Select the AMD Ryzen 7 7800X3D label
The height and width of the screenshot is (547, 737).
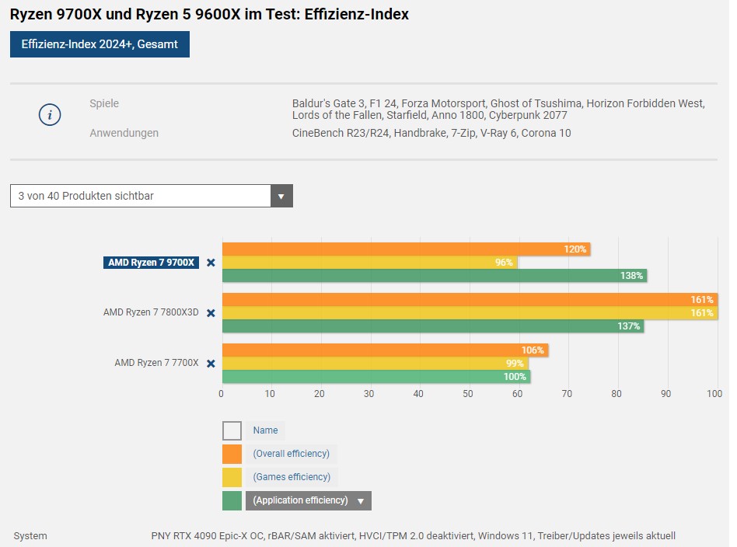[x=151, y=312]
